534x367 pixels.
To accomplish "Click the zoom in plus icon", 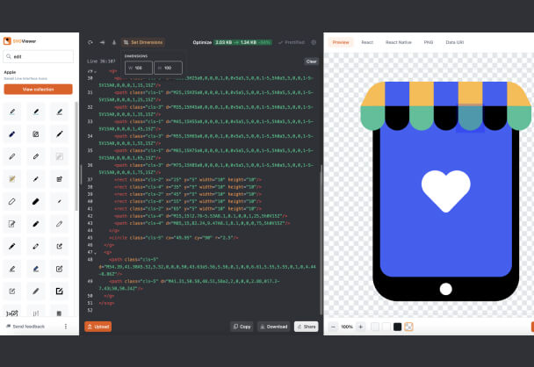I will [x=361, y=327].
